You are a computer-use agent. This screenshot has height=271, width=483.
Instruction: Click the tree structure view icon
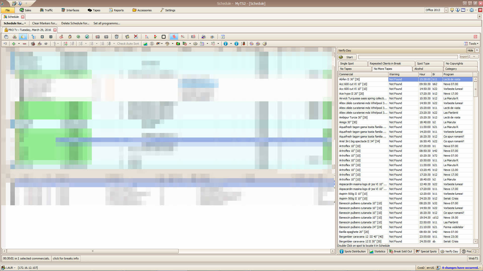pyautogui.click(x=33, y=37)
